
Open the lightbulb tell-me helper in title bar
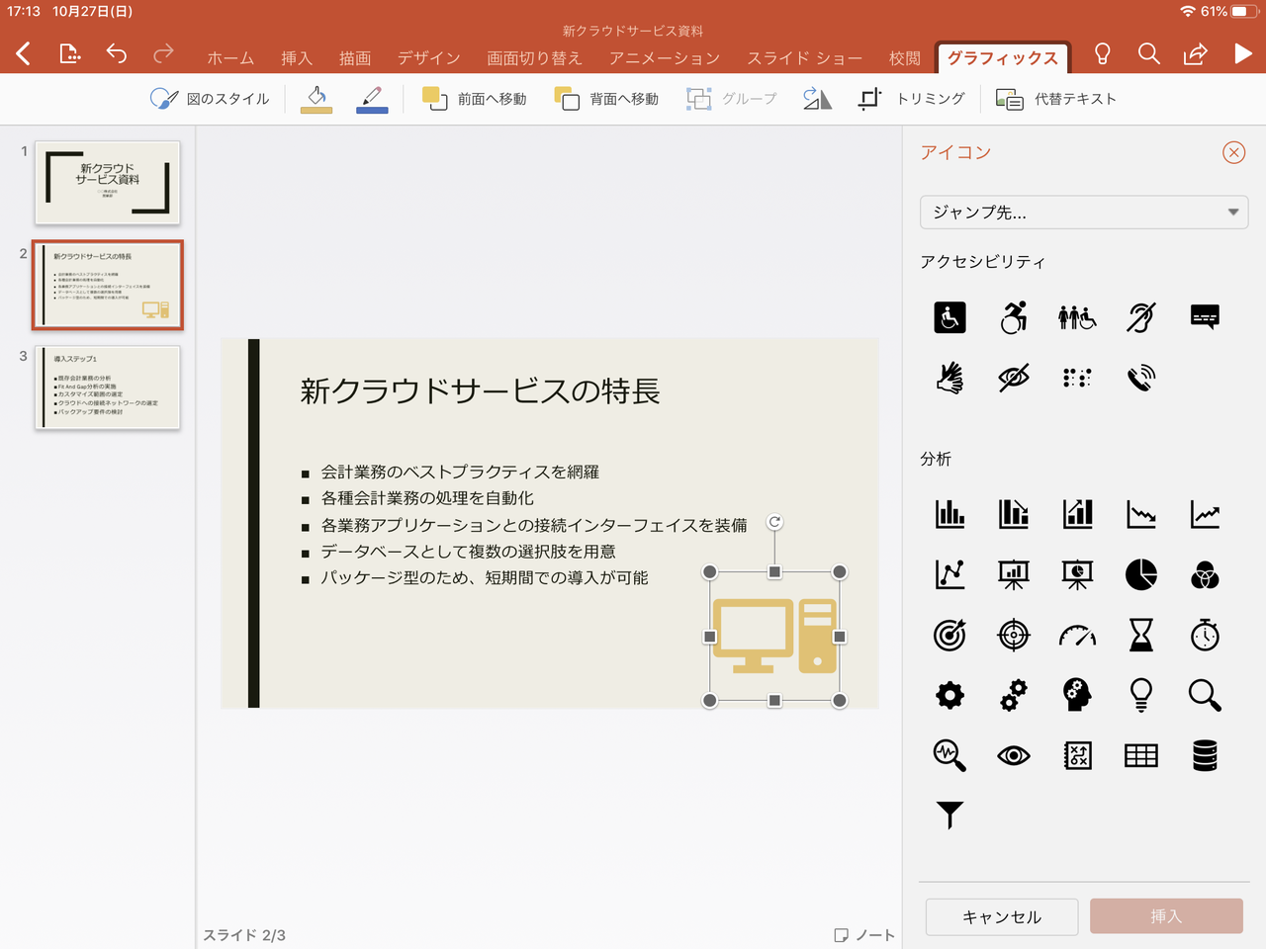[1102, 53]
